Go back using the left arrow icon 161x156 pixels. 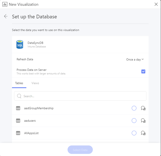pyautogui.click(x=6, y=16)
